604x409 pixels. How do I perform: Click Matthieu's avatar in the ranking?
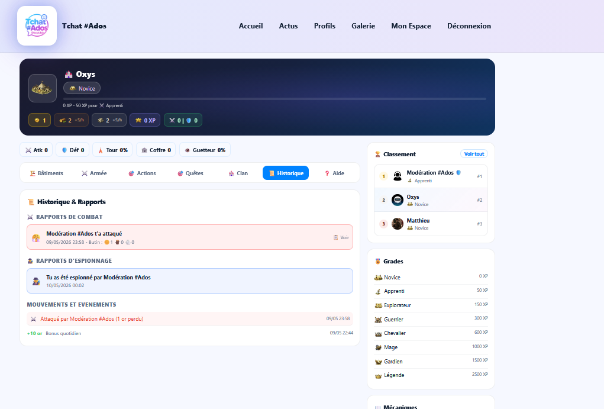398,224
